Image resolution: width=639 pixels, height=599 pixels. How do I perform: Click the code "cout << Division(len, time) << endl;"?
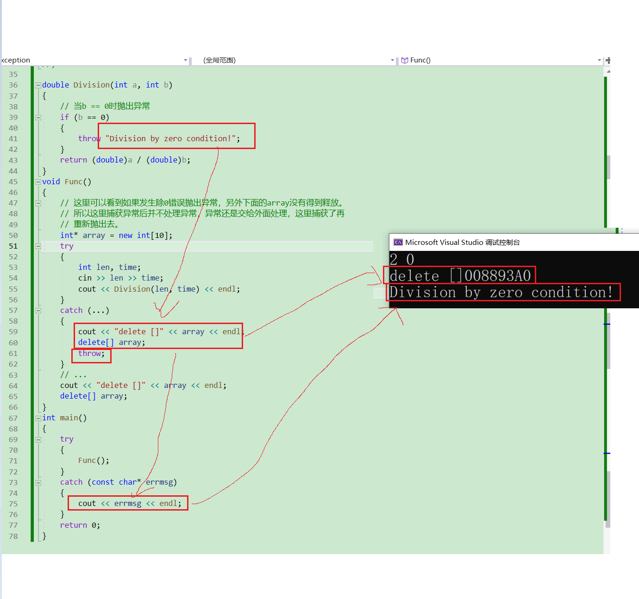(159, 289)
